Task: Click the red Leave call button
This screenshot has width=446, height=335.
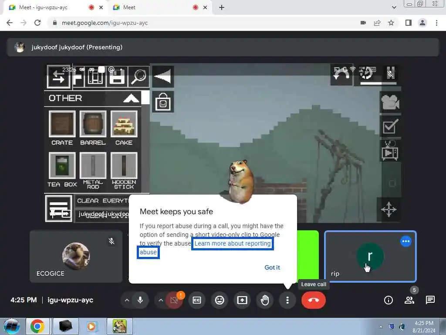Action: [x=314, y=300]
